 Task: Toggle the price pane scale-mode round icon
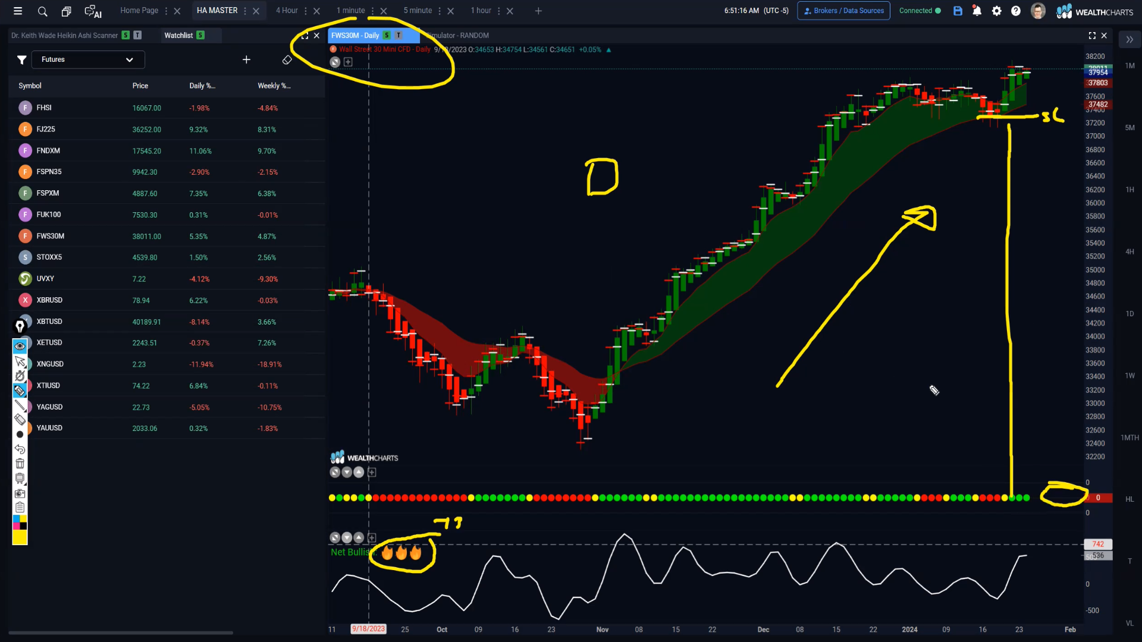coord(335,62)
